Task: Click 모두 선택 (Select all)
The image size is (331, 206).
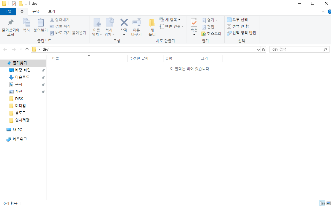Action: pyautogui.click(x=238, y=20)
